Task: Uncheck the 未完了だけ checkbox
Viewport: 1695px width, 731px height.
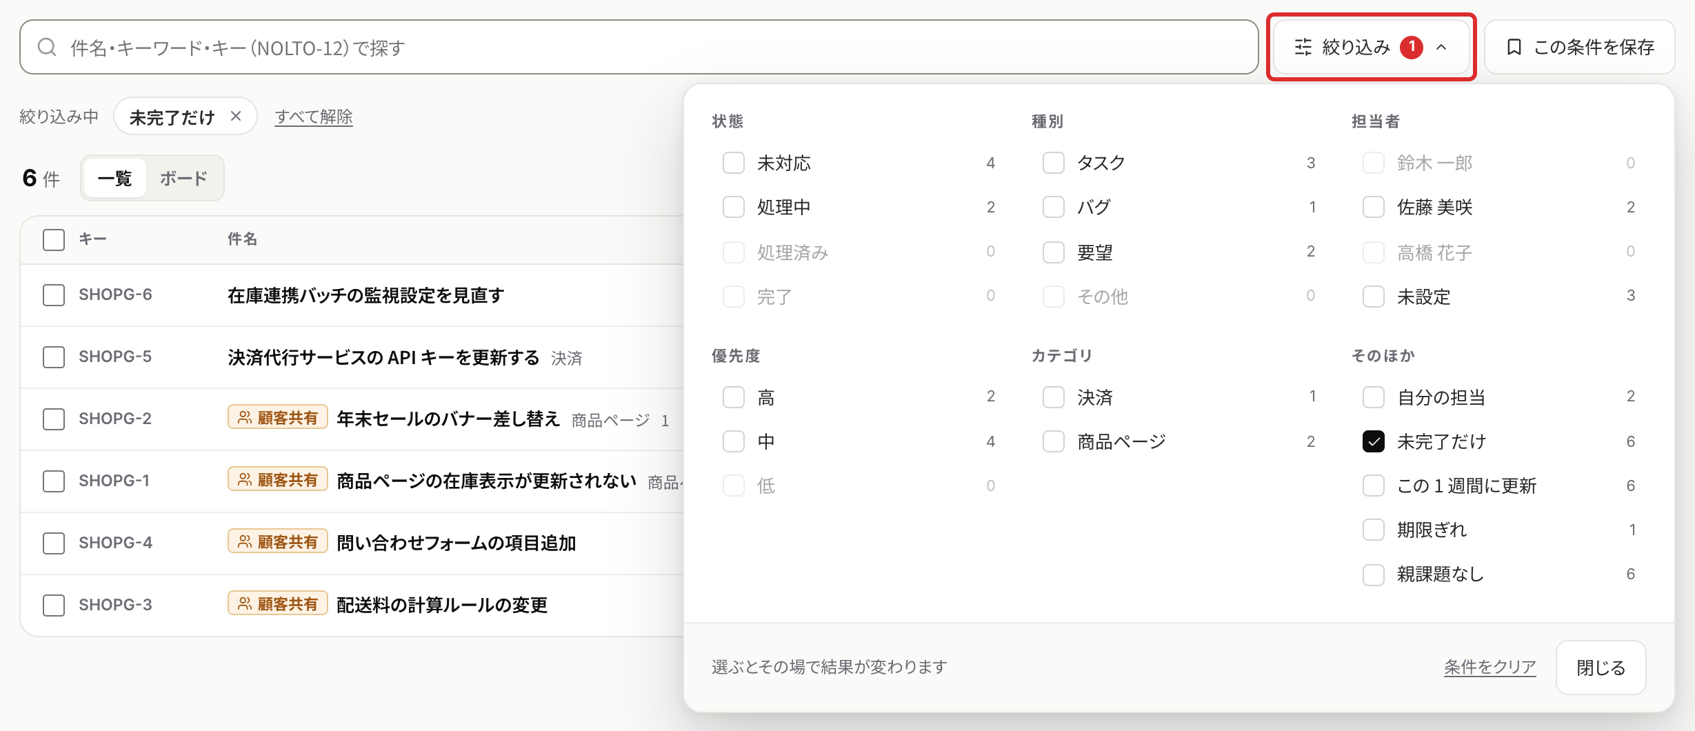Action: coord(1374,441)
